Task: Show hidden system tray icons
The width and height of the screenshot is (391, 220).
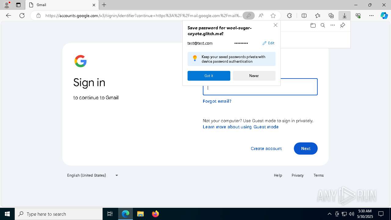Action: pos(329,214)
